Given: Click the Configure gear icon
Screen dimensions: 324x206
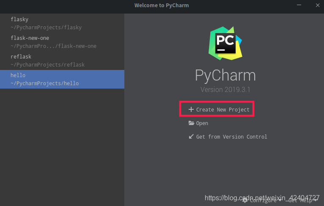Looking at the screenshot, I should (x=245, y=200).
